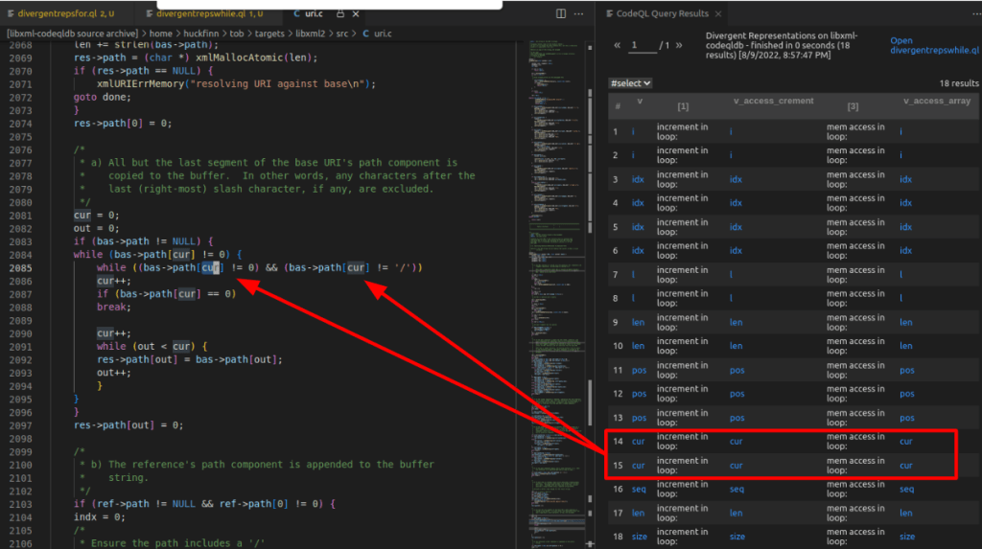Open the seq link in row 16

coord(638,490)
